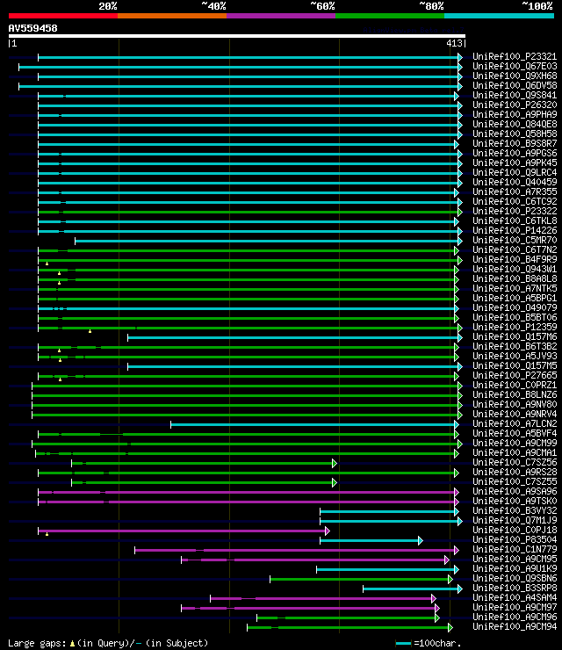This screenshot has height=650, width=562.
Task: Click the UniRef100_C6T7N2 label
Action: [x=515, y=249]
